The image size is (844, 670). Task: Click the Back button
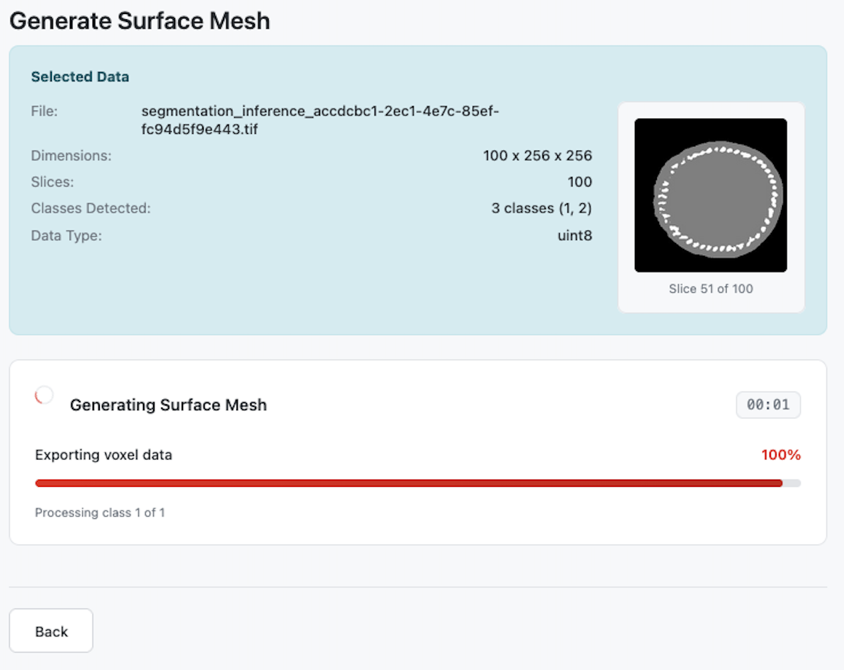(x=51, y=631)
